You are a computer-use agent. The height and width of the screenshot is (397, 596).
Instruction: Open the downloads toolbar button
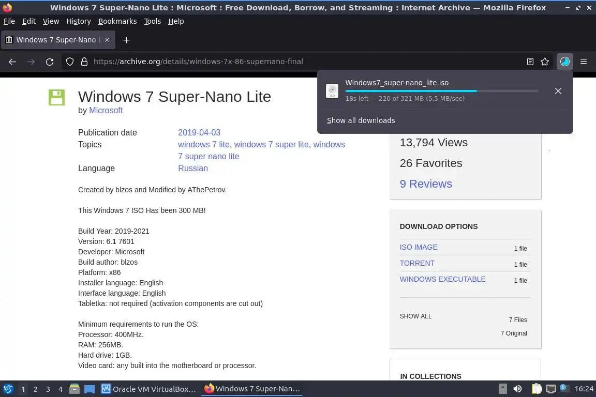(564, 62)
